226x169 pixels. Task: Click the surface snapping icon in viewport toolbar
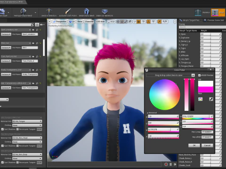135,22
